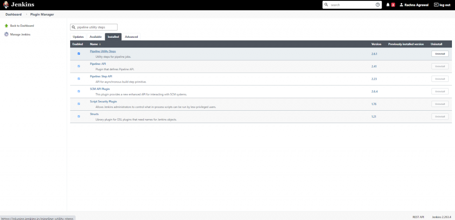The width and height of the screenshot is (455, 220).
Task: Switch to the Available tab
Action: tap(96, 37)
